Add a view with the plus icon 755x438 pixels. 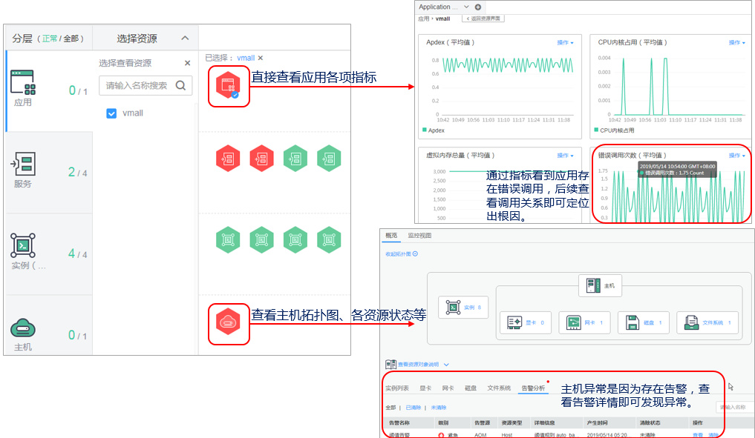click(x=478, y=7)
